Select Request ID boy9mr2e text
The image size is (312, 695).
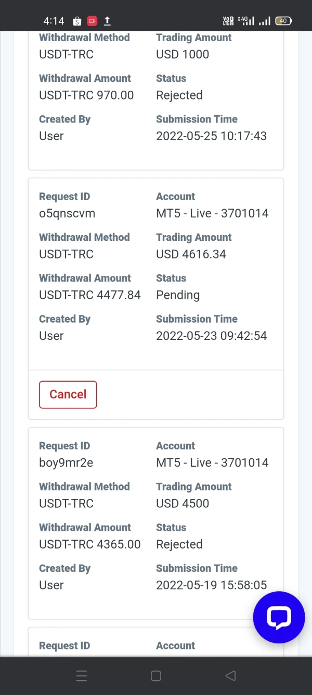coord(66,462)
